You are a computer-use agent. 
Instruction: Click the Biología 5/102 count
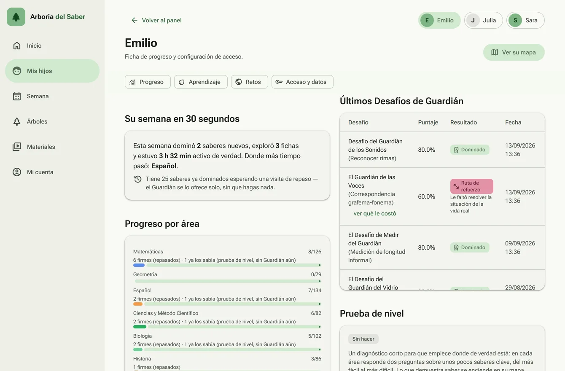(x=315, y=336)
